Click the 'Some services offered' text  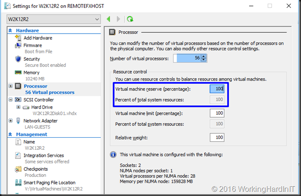pos(47,162)
